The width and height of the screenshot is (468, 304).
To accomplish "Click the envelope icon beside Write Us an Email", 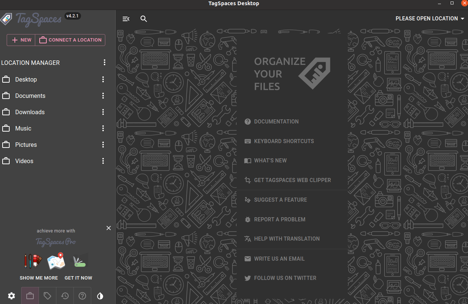I will [248, 259].
